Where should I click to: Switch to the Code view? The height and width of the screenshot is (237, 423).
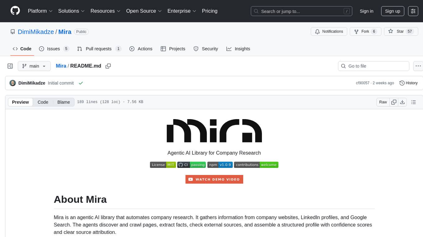coord(43,102)
